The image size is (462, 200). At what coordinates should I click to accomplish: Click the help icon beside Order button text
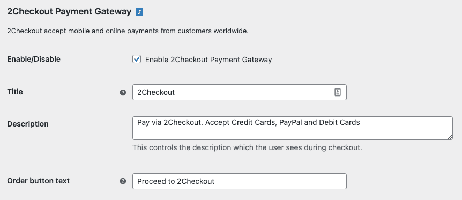click(x=123, y=181)
